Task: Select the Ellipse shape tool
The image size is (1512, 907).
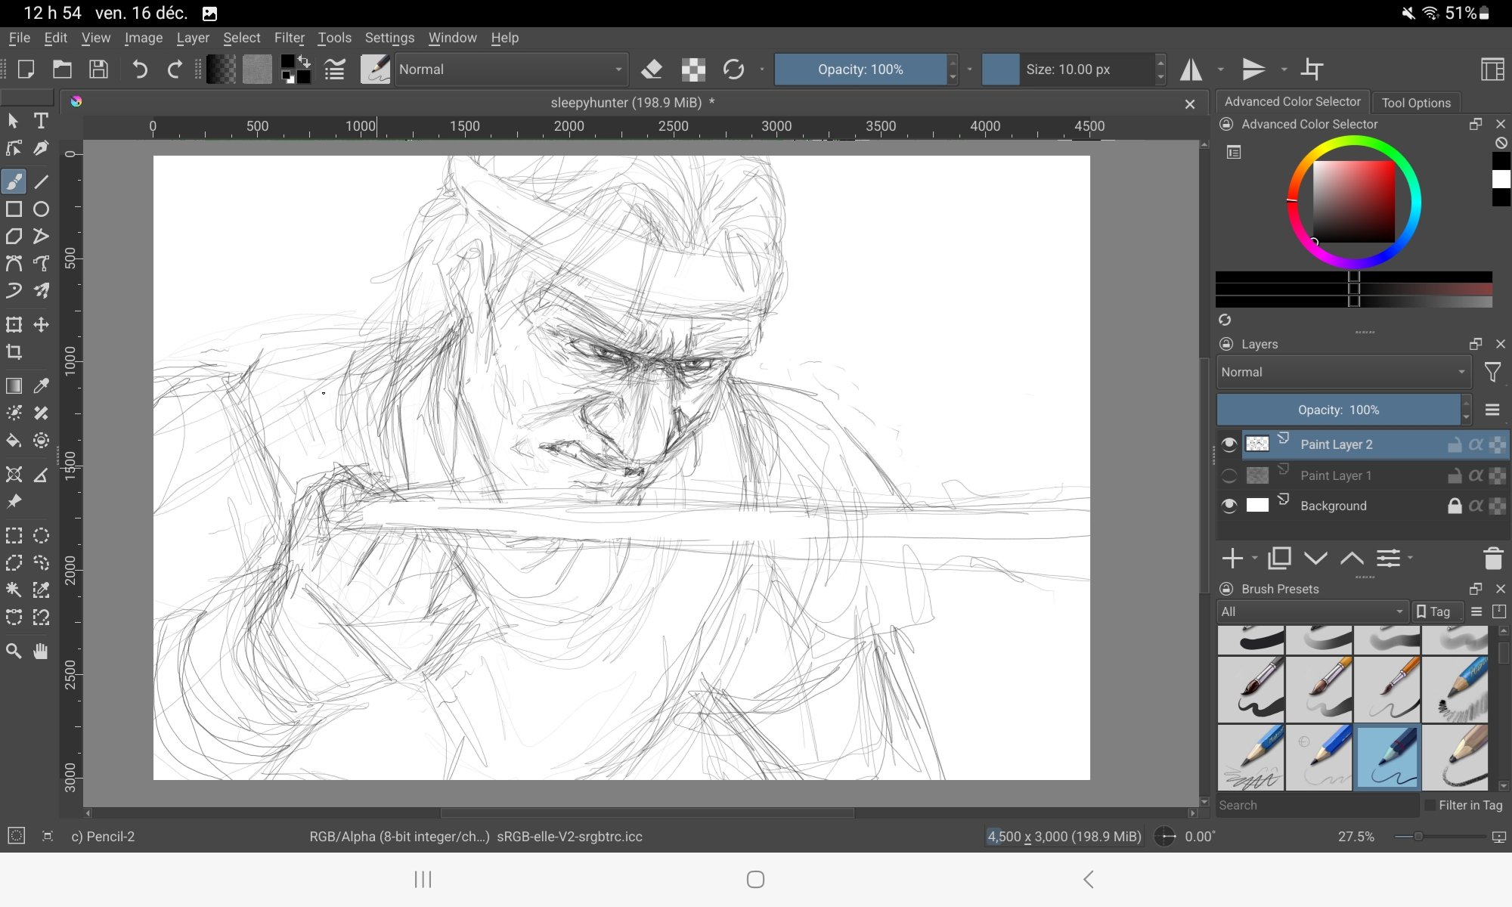Action: coord(41,209)
